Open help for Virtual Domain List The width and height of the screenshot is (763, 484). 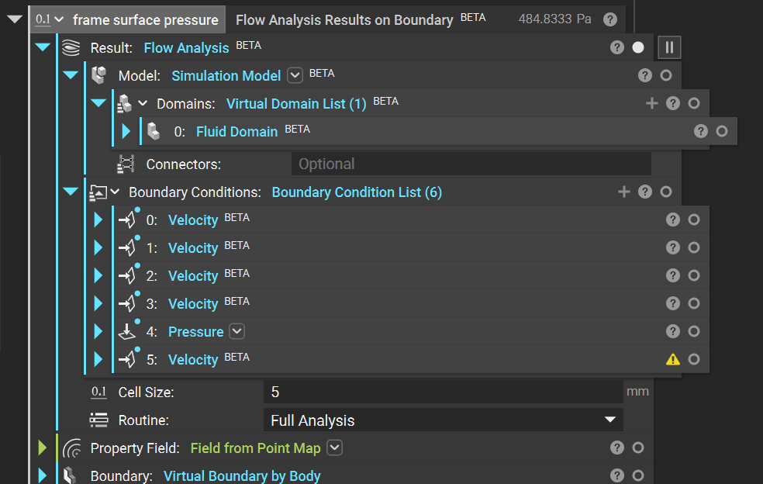[x=673, y=103]
